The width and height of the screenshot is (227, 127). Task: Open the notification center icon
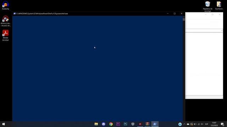pyautogui.click(x=222, y=124)
